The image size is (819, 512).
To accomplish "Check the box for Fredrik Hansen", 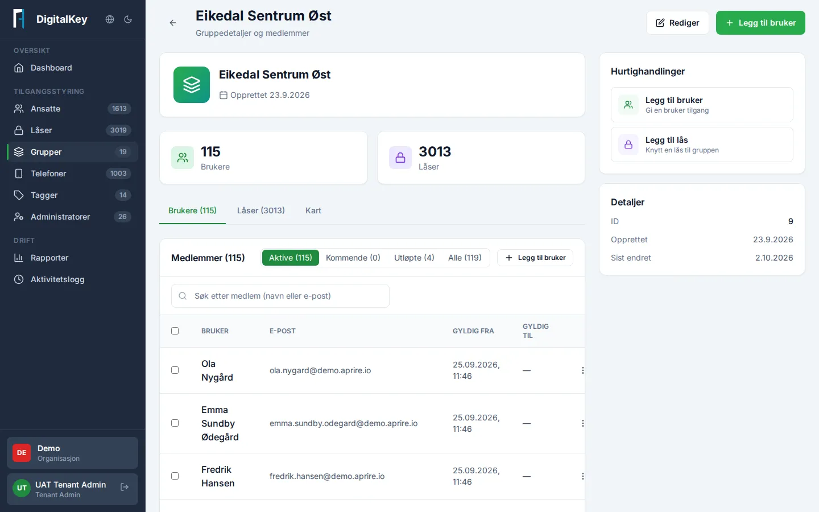I will [175, 476].
